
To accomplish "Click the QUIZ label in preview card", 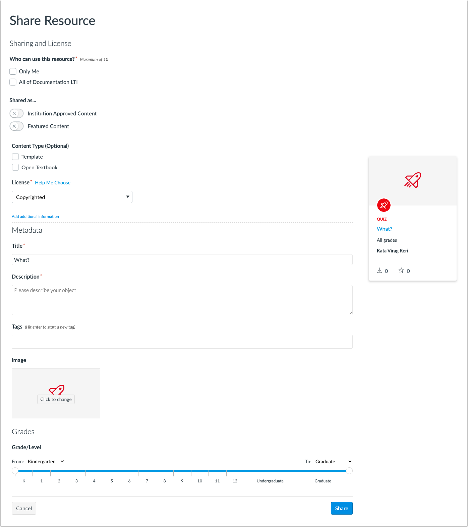I will (382, 219).
